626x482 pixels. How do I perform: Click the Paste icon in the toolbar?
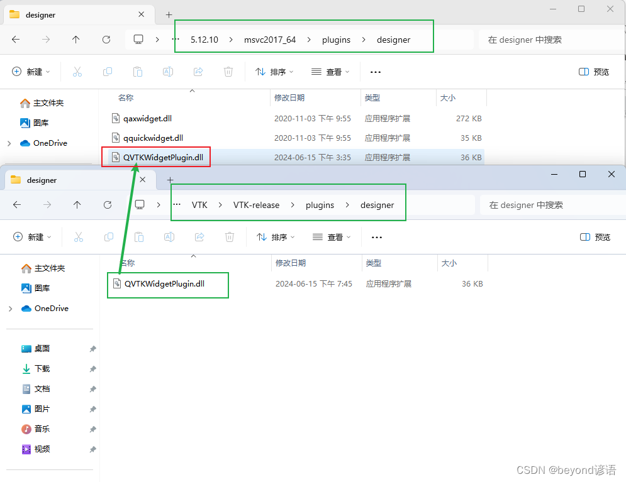click(138, 71)
